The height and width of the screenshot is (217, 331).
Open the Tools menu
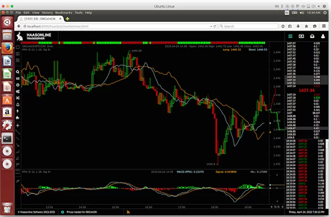coord(78,13)
